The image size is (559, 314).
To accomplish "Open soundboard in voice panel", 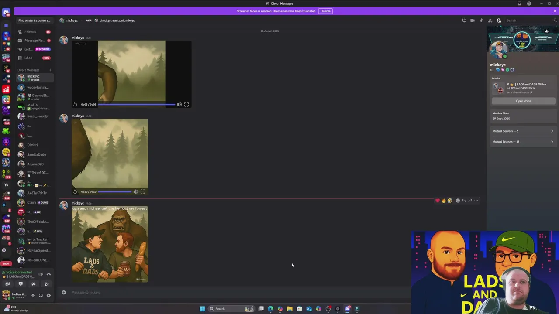I will point(47,284).
